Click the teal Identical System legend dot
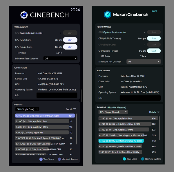This screenshot has width=174, height=172. 143,159
